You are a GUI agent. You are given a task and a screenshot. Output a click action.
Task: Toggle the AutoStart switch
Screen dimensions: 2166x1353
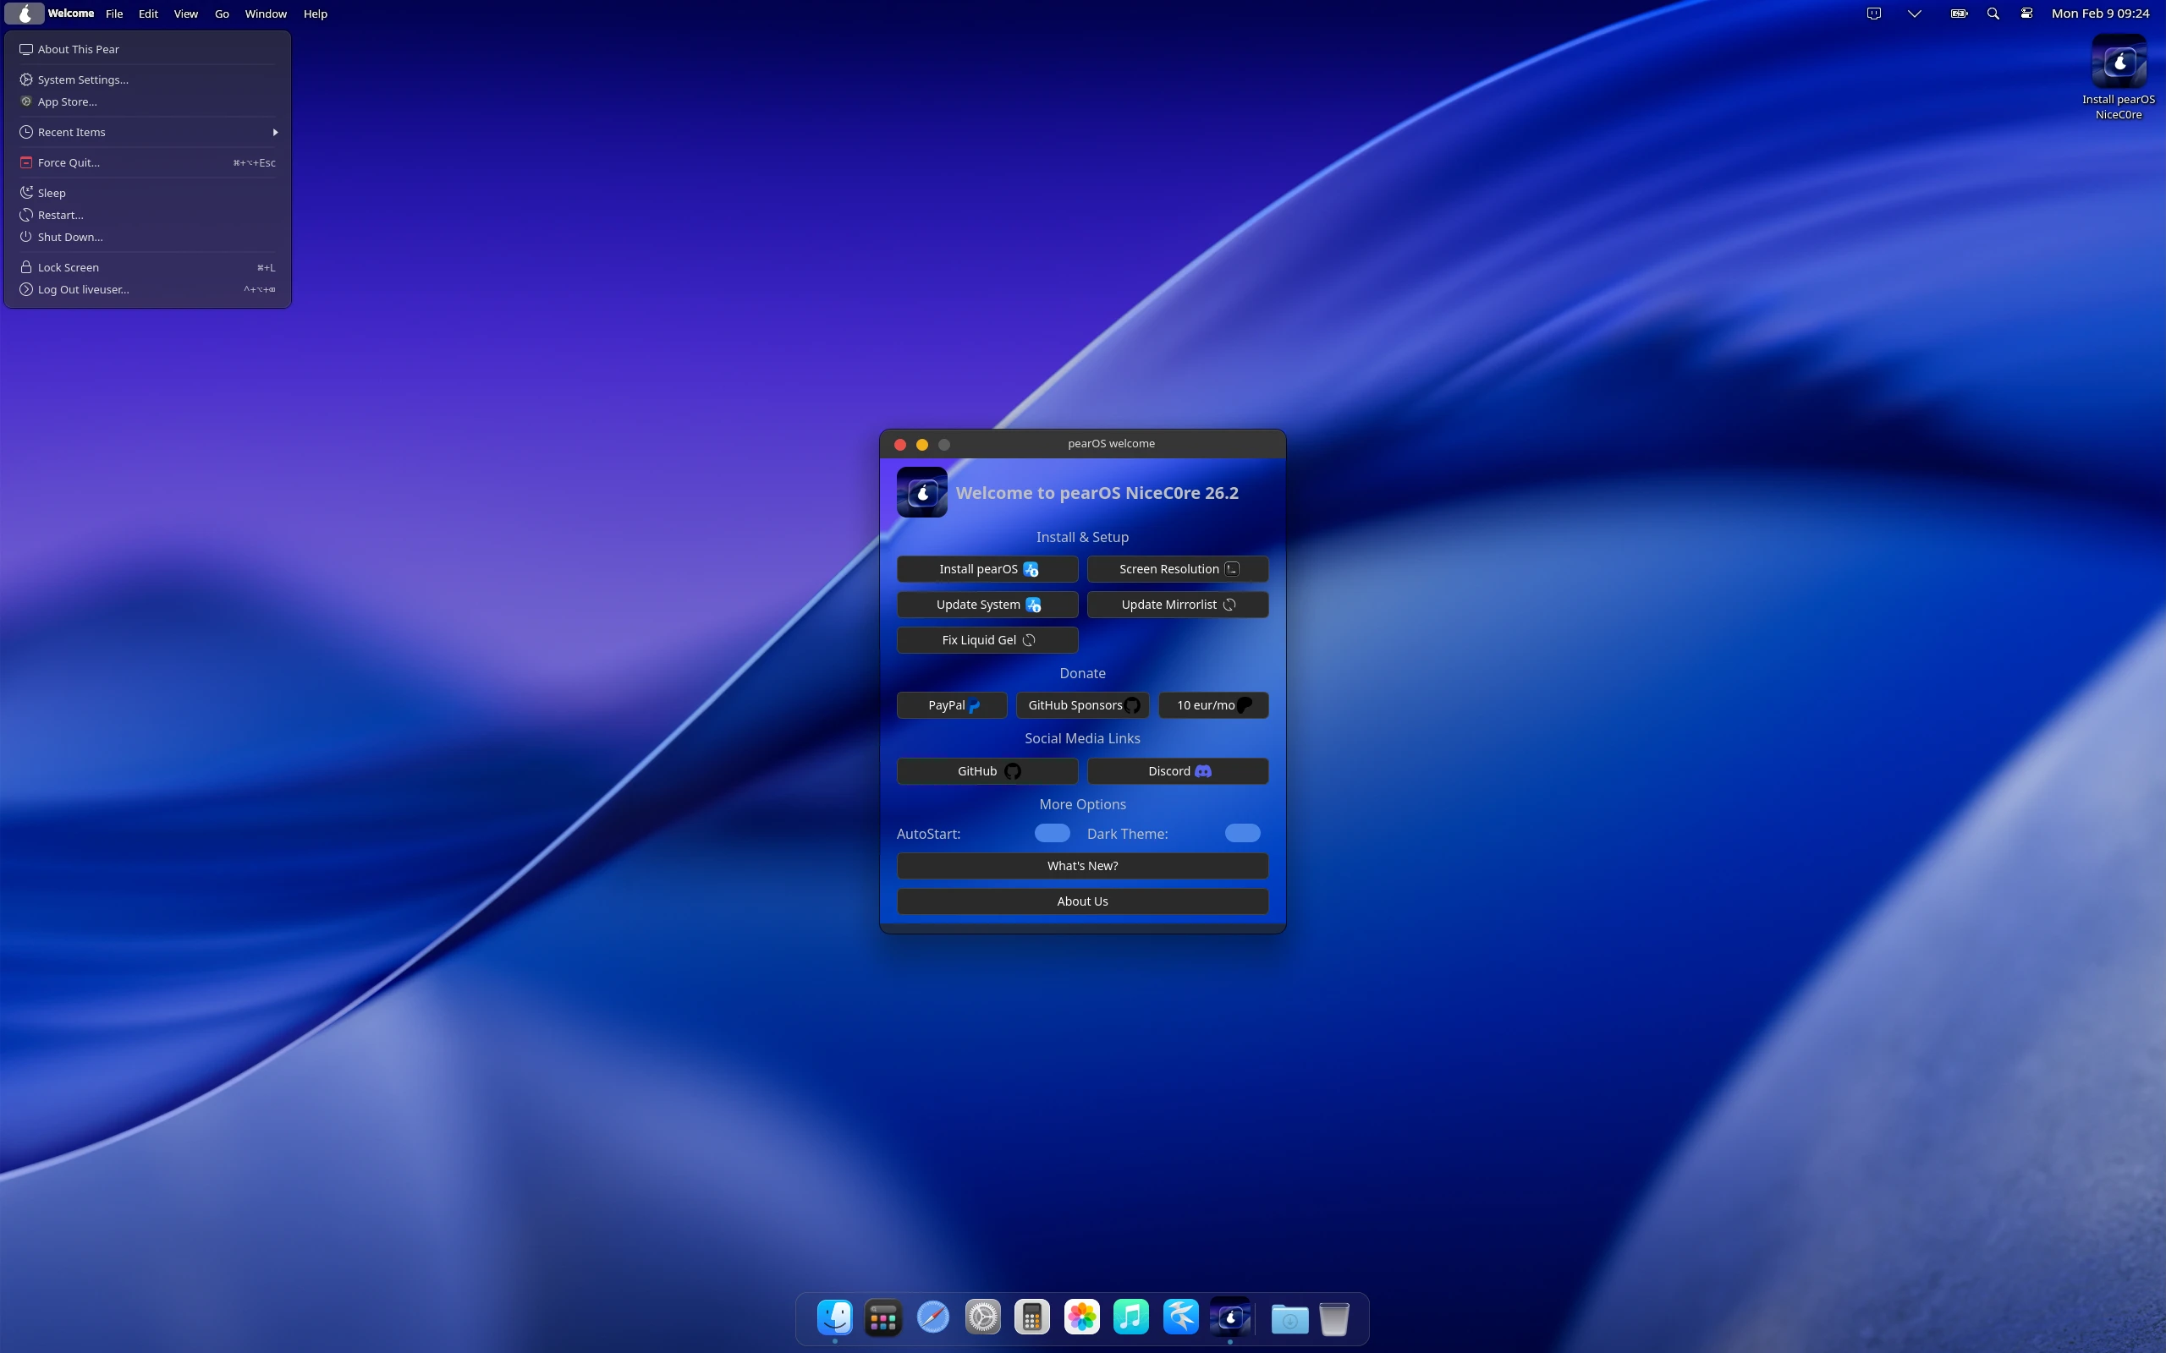1052,833
